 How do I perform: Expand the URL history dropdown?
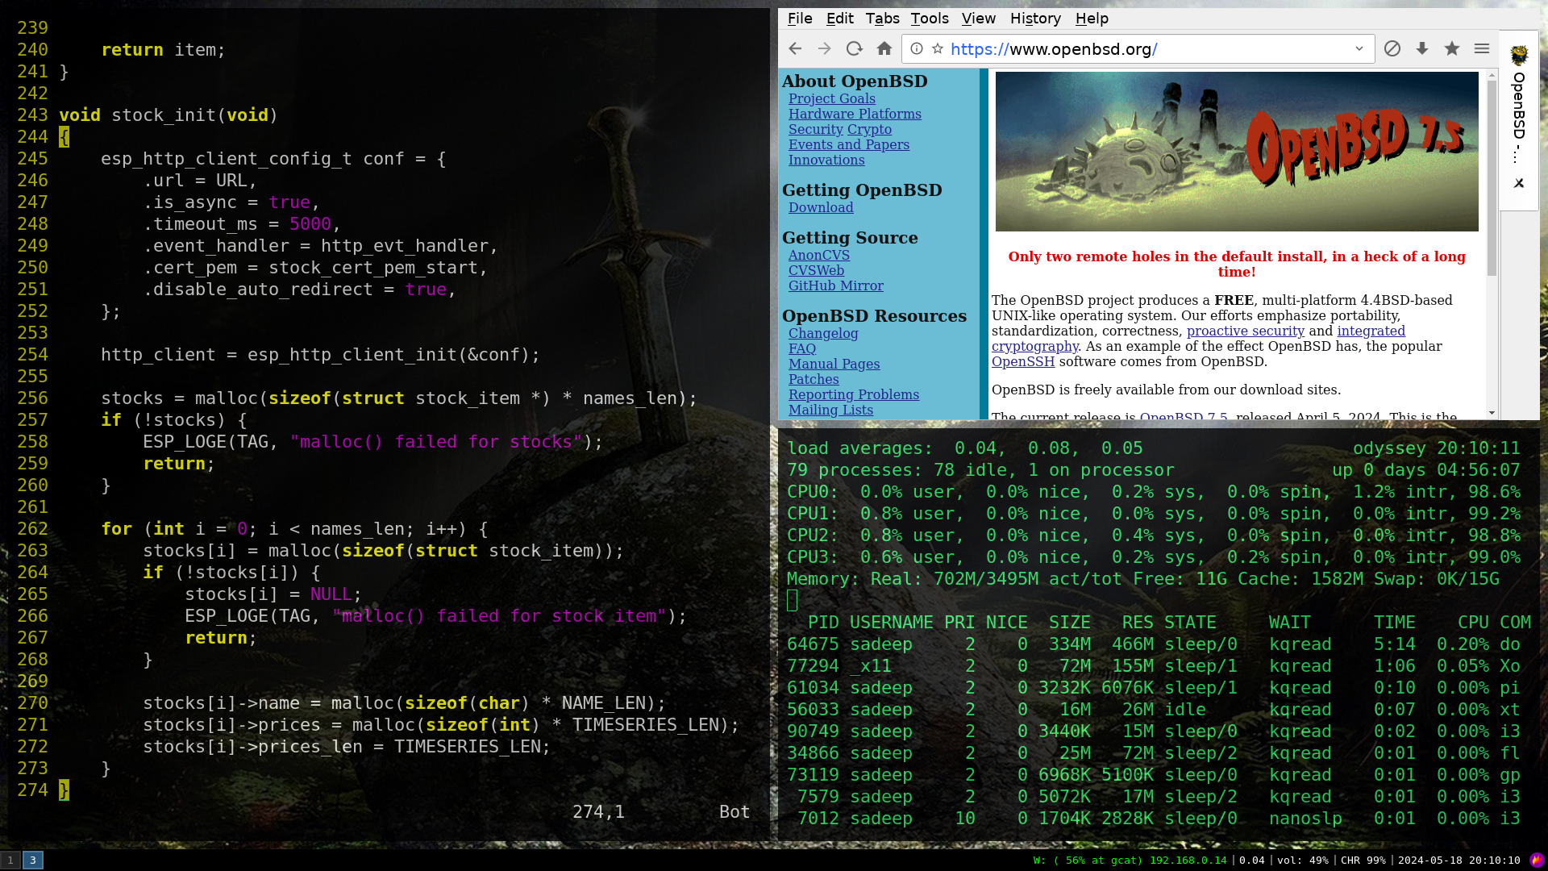coord(1359,49)
